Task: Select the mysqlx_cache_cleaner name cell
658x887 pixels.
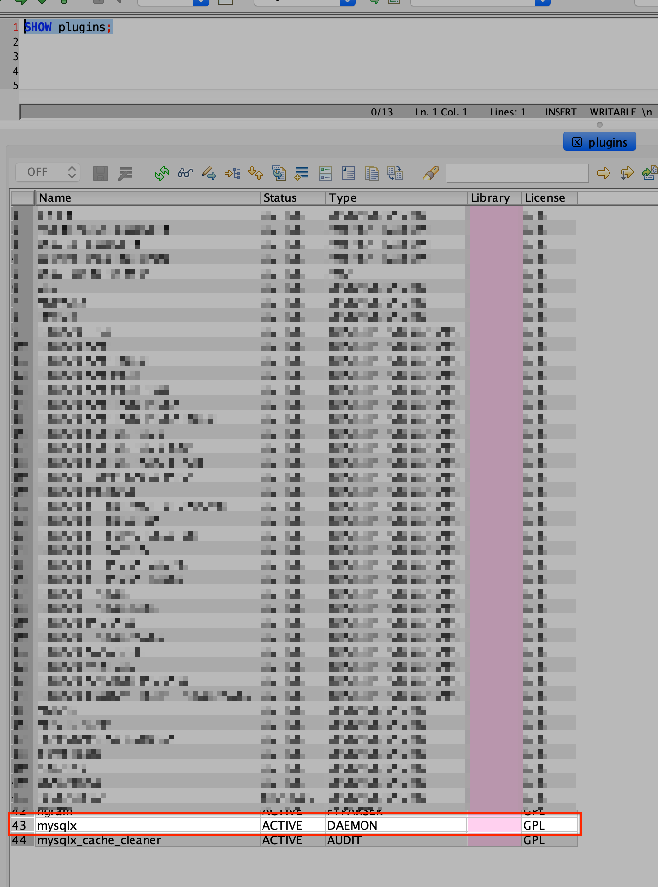Action: tap(148, 840)
